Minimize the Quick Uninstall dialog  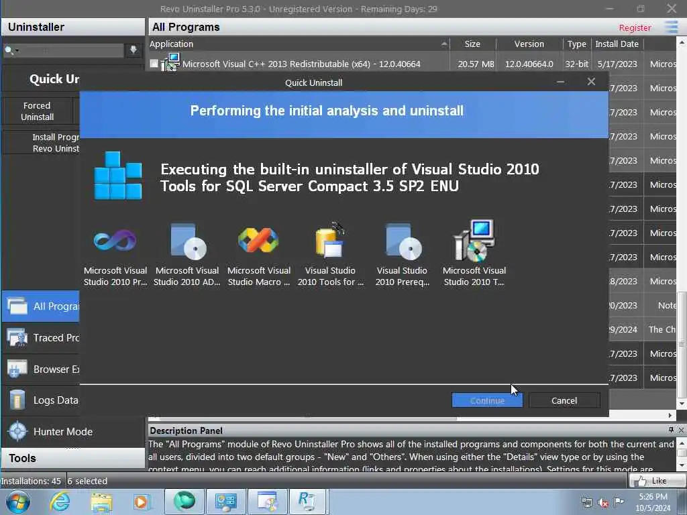560,82
